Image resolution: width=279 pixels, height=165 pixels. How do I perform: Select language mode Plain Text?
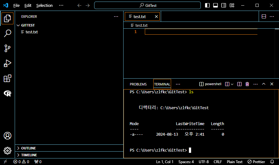(235, 162)
